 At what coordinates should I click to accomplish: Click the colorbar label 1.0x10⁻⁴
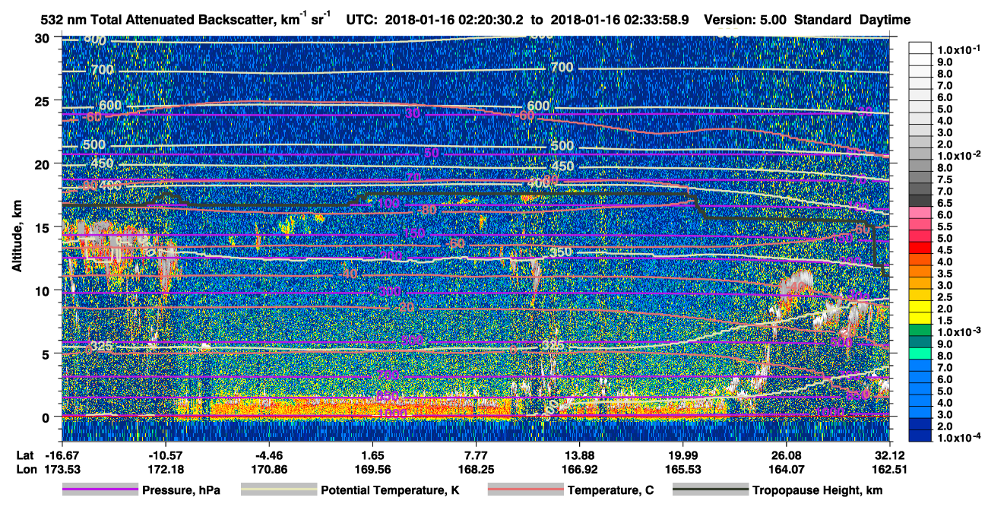(961, 438)
